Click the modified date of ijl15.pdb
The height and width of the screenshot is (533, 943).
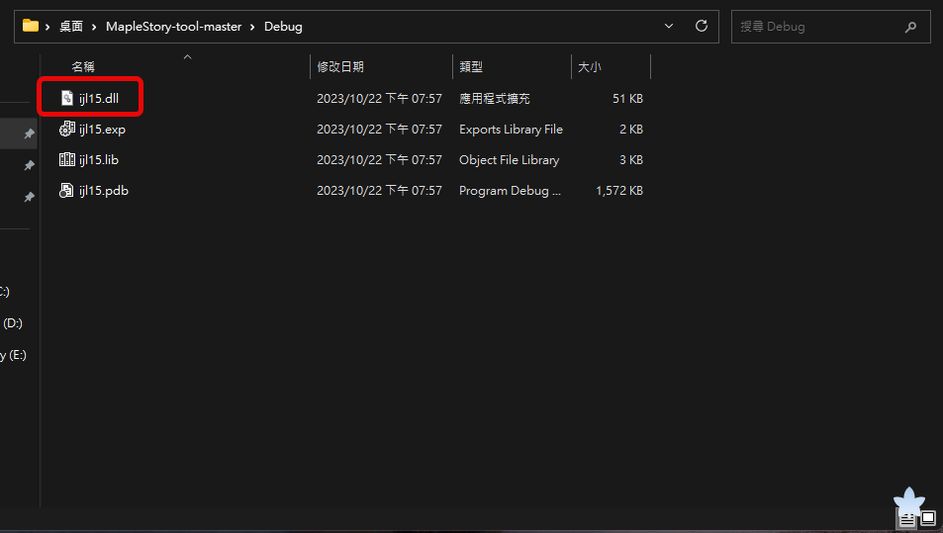click(x=380, y=190)
